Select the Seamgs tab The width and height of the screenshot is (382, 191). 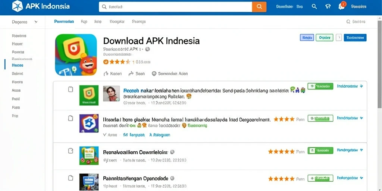139,21
